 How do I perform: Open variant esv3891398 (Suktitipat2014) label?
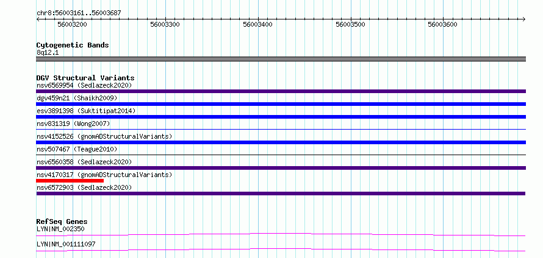tap(86, 111)
